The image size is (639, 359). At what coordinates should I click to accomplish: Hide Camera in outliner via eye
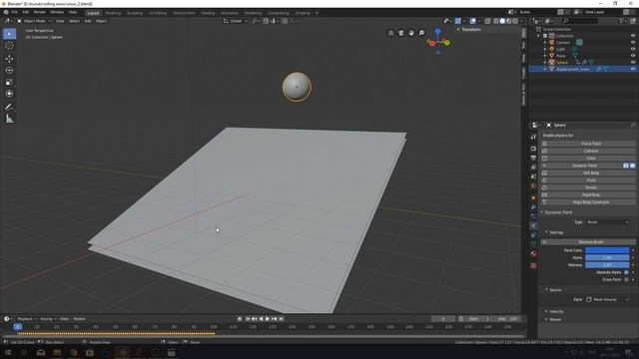tap(633, 42)
